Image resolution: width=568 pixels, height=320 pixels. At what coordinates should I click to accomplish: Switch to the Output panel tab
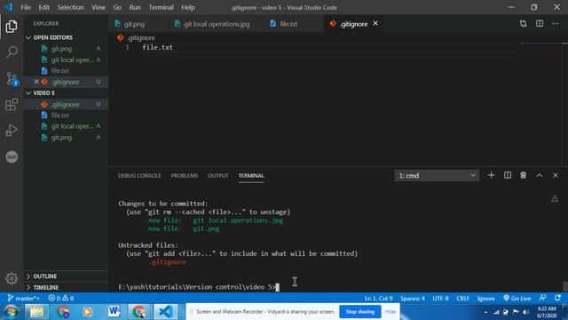218,176
